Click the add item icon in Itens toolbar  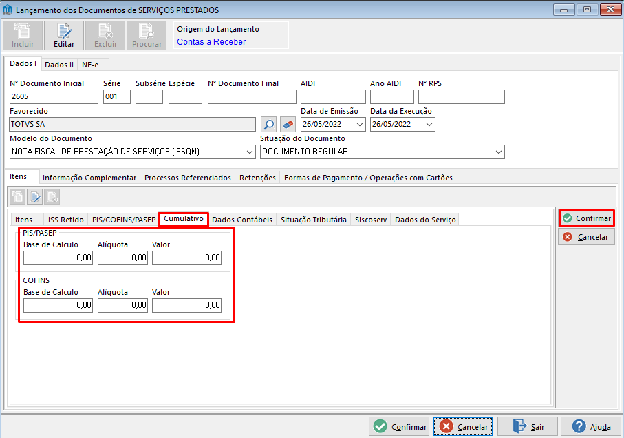pos(18,197)
